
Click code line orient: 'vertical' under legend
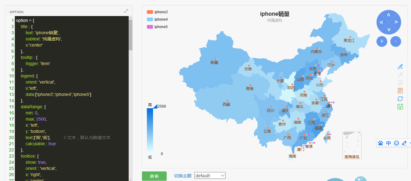[40, 82]
